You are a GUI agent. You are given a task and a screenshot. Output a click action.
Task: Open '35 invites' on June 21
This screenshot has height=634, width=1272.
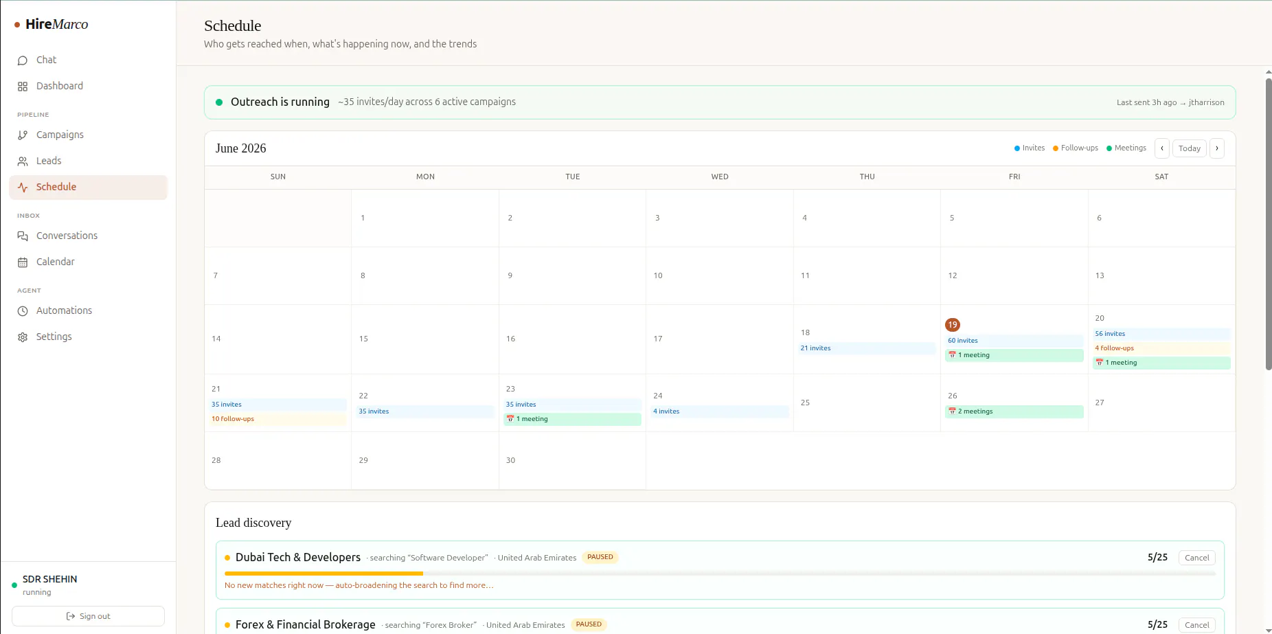277,405
